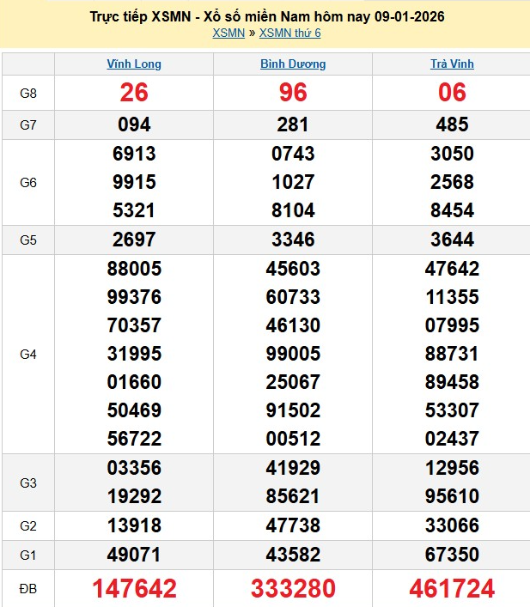This screenshot has height=607, width=530.
Task: Select the G1 number 49071
Action: click(x=134, y=554)
